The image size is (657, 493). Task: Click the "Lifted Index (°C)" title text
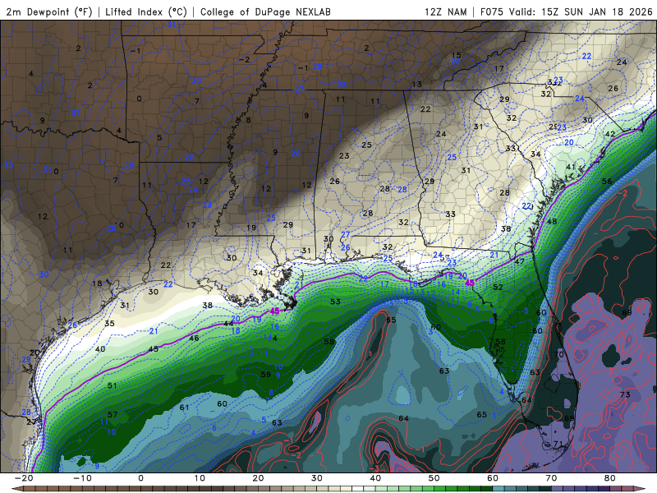146,12
